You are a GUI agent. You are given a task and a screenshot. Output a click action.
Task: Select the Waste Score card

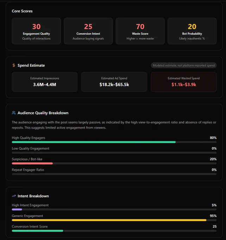point(140,31)
